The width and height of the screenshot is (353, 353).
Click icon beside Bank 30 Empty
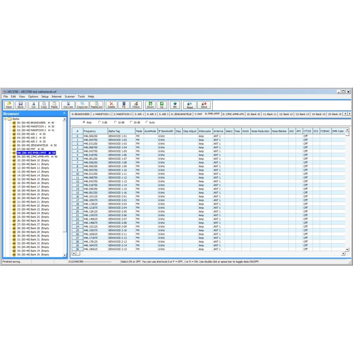tap(14, 236)
